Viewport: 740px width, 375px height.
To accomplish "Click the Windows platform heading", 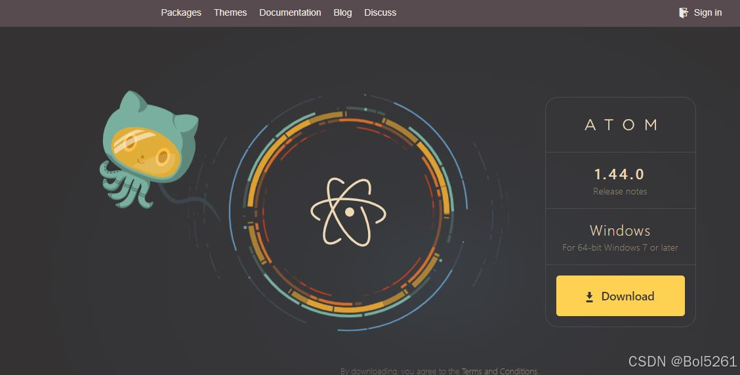I will 620,230.
